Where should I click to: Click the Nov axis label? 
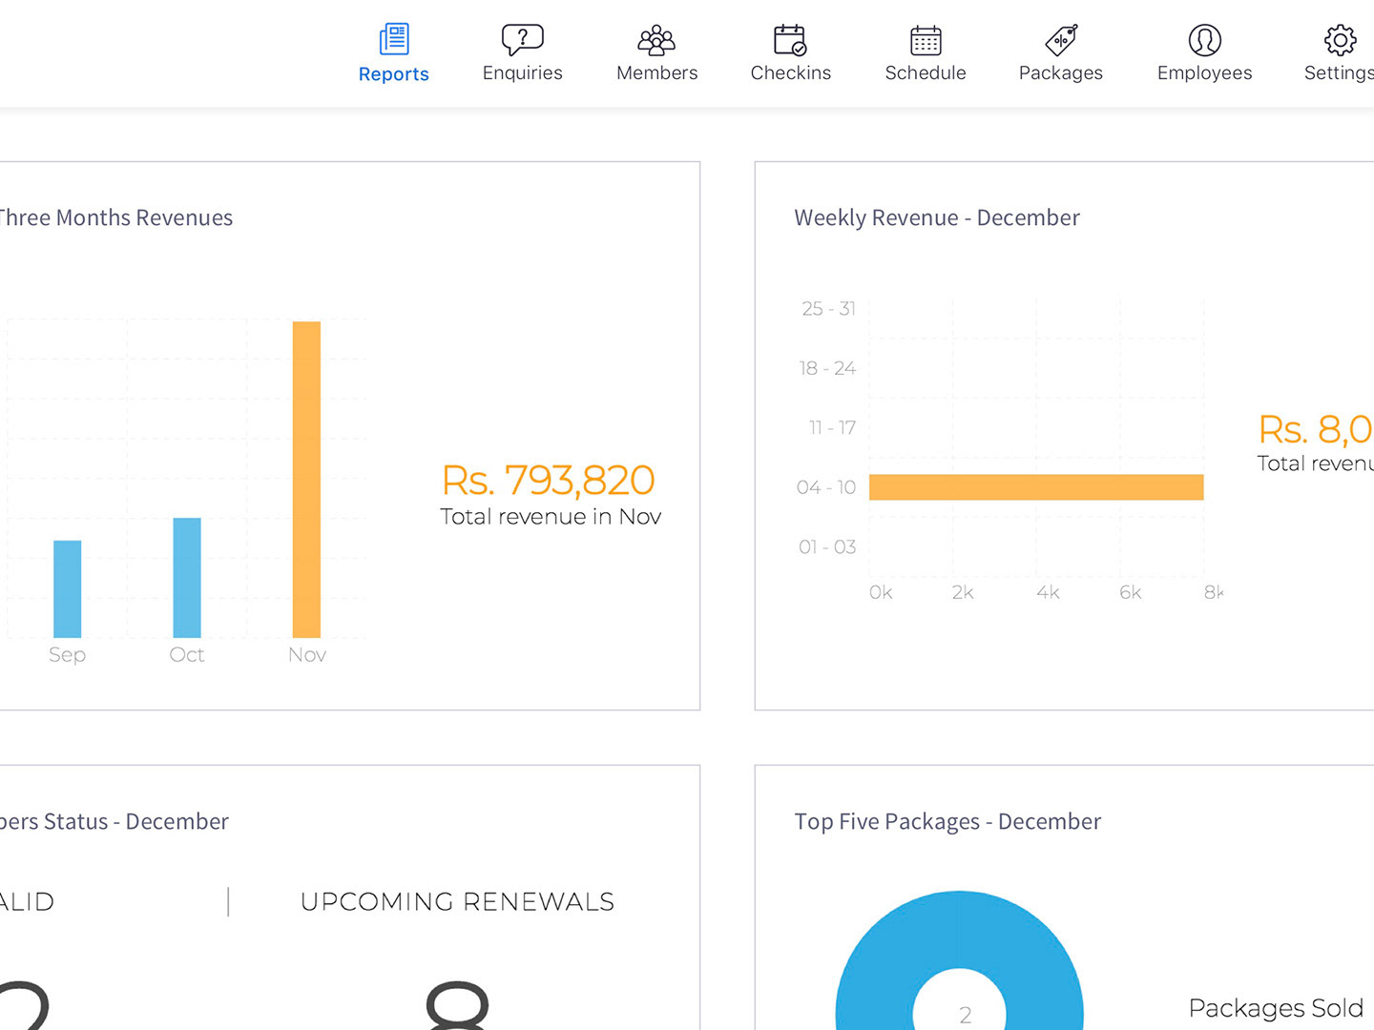(x=307, y=654)
